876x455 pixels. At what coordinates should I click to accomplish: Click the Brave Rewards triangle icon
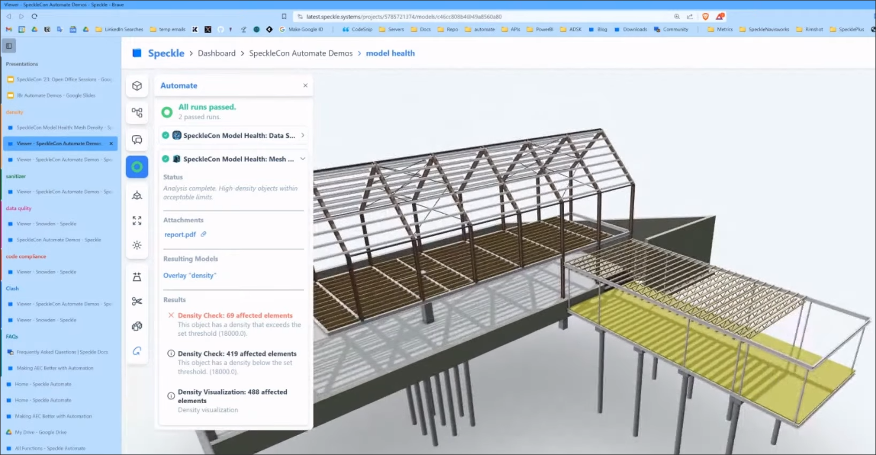click(x=720, y=17)
